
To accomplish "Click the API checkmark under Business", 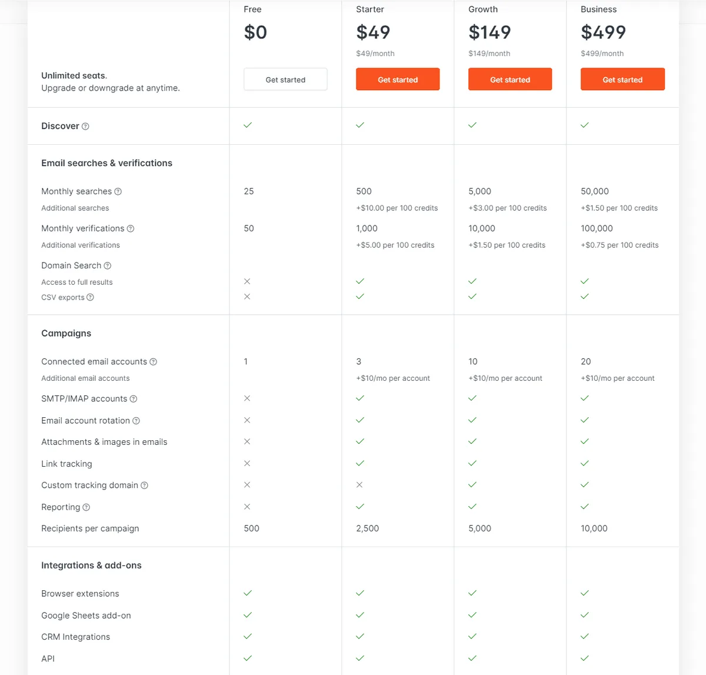I will 584,658.
